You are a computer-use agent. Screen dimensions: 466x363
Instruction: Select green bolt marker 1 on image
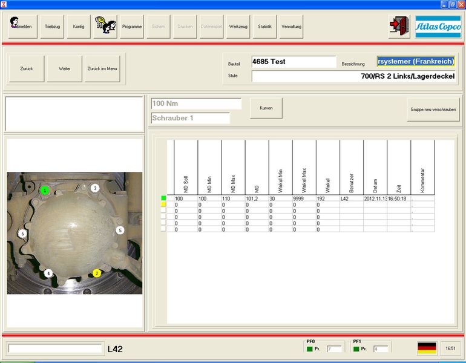point(45,190)
